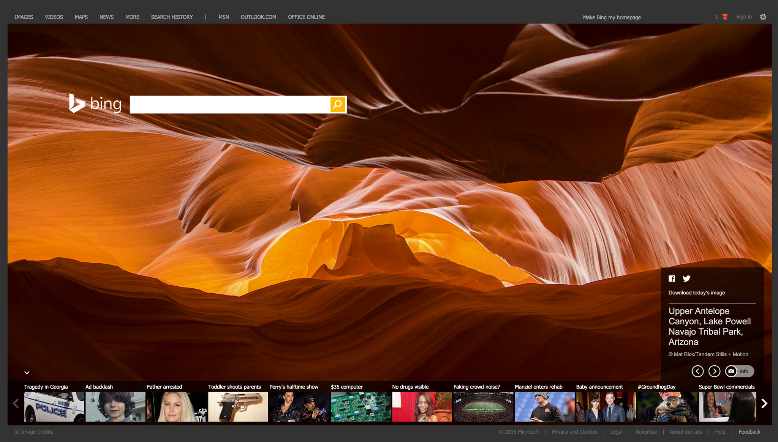
Task: Toggle the Info pill button
Action: (x=740, y=371)
